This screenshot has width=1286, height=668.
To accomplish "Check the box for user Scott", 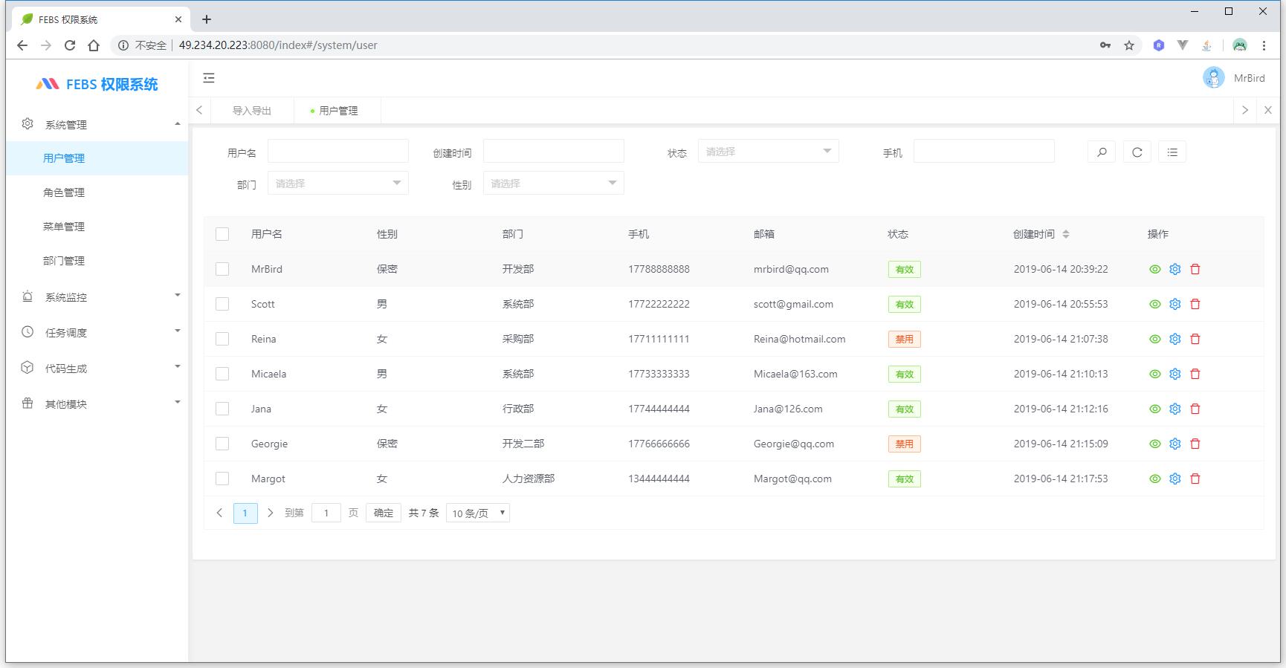I will tap(222, 304).
